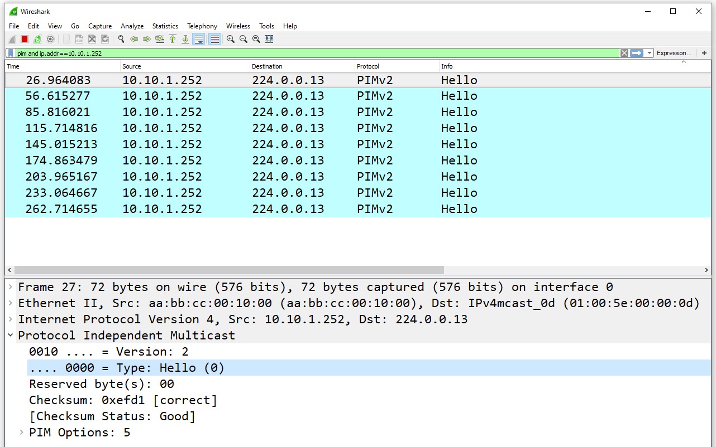This screenshot has height=447, width=716.
Task: Jump to the first packet
Action: coord(173,39)
